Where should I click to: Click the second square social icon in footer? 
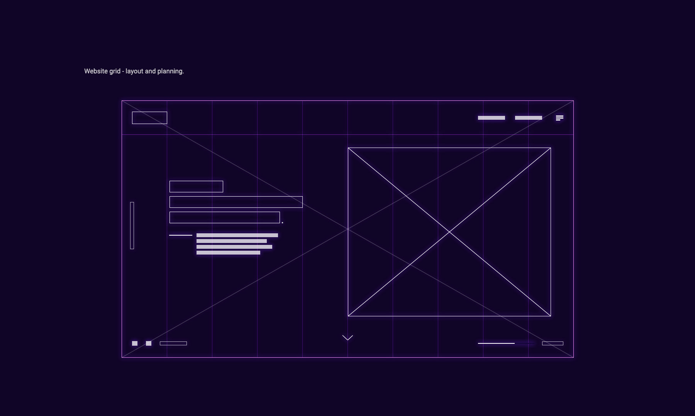[149, 343]
